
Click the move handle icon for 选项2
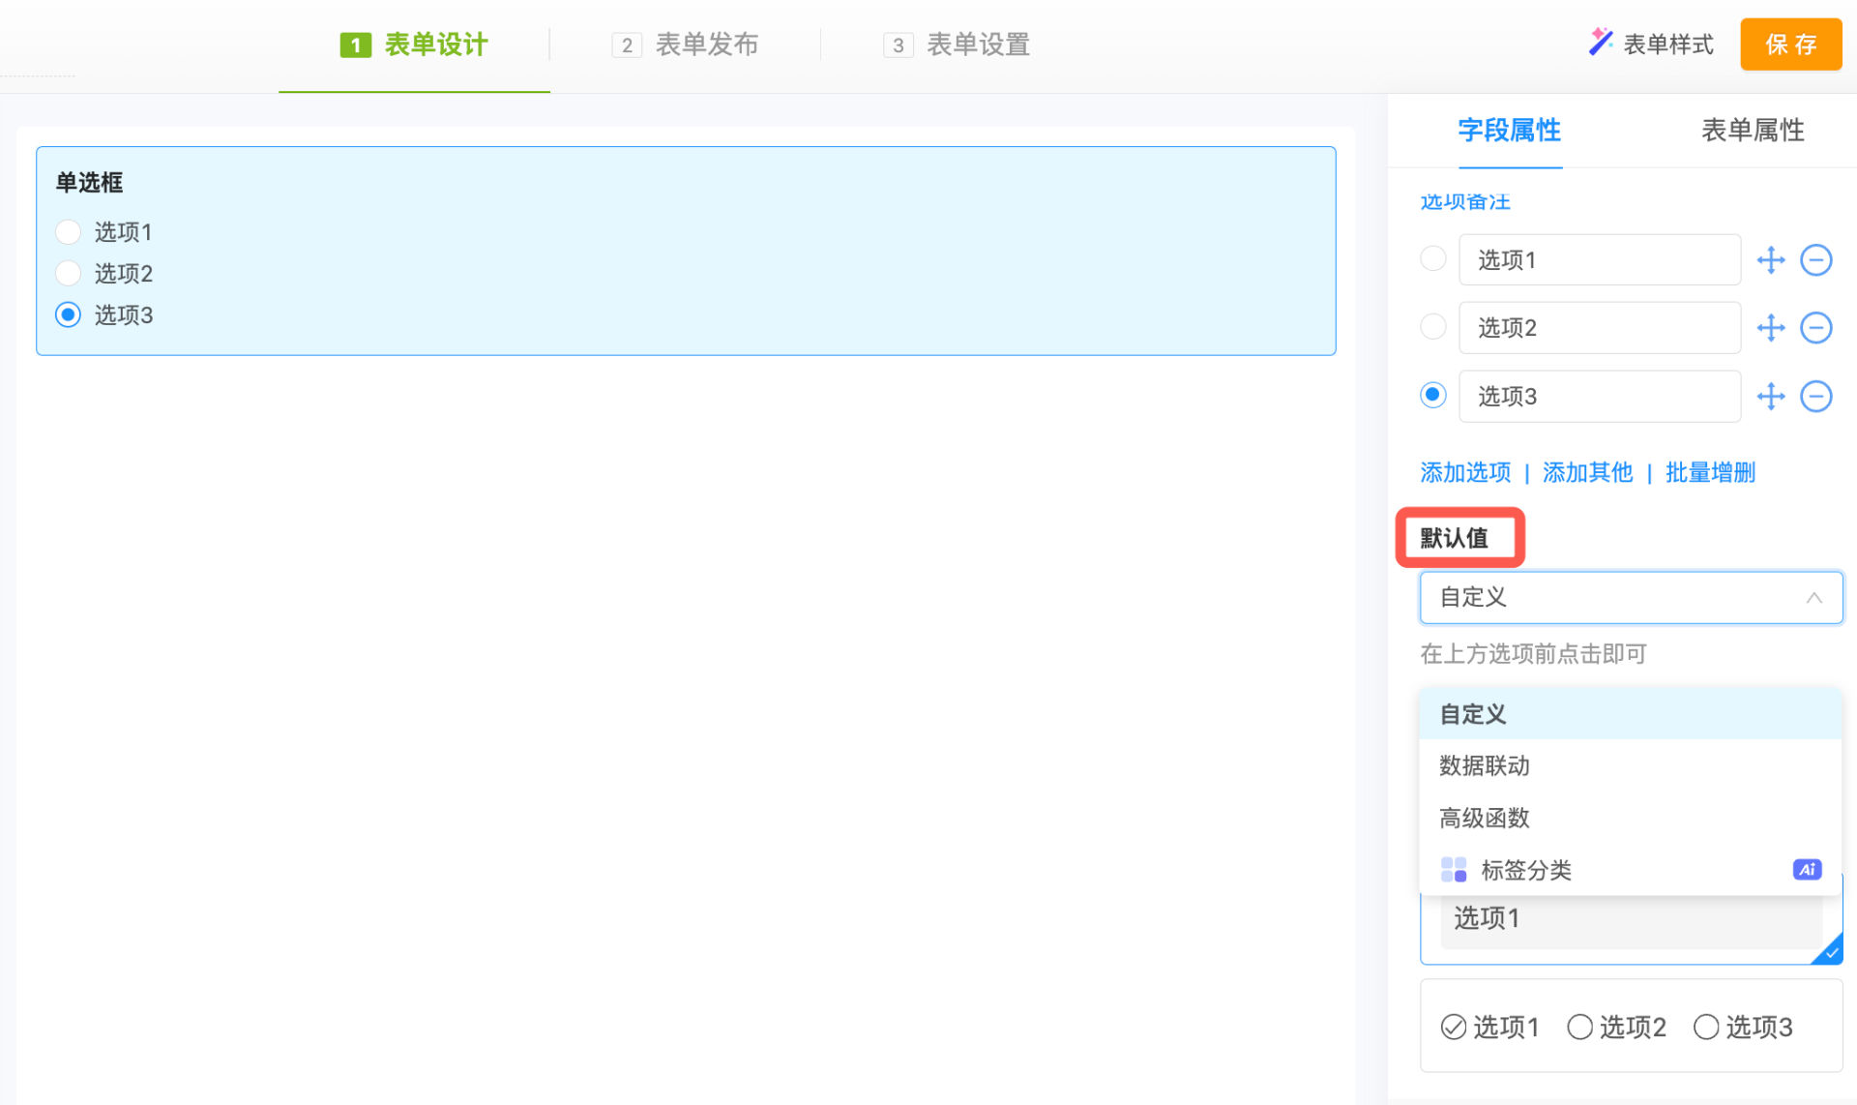(x=1770, y=328)
